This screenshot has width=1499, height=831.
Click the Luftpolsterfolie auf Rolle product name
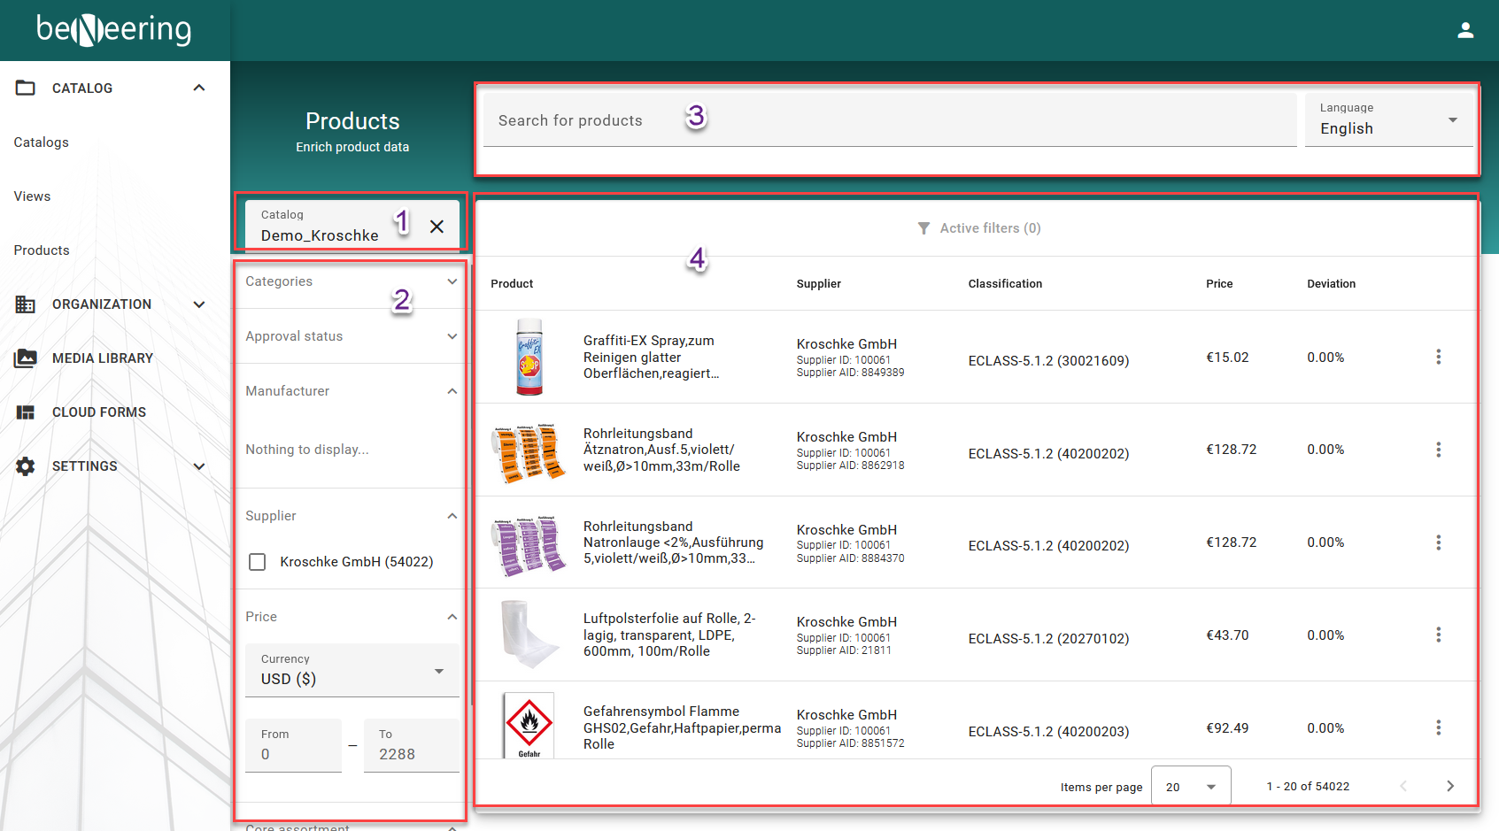pyautogui.click(x=669, y=635)
